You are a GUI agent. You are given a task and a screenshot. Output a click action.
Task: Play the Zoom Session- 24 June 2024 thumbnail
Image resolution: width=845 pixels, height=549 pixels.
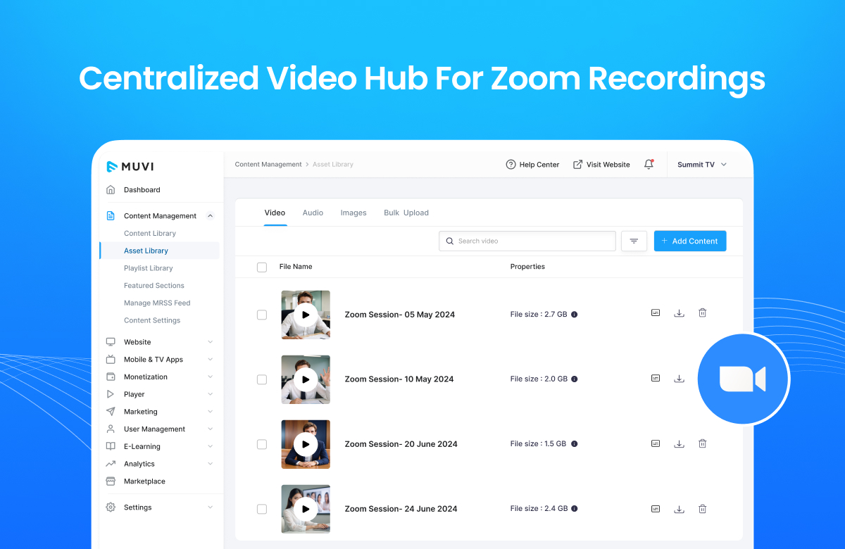pyautogui.click(x=306, y=509)
